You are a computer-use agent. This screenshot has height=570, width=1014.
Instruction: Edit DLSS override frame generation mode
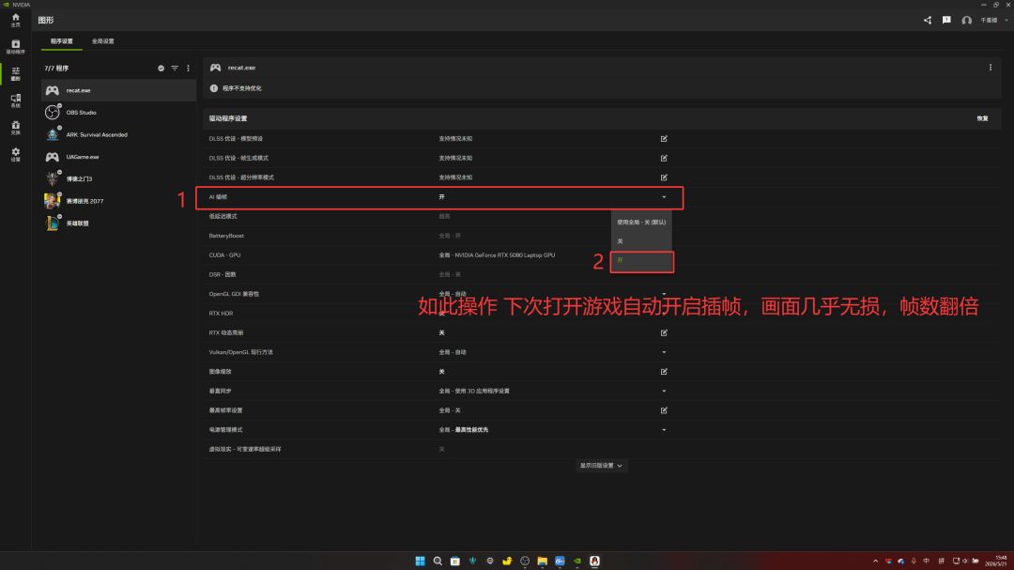point(664,158)
